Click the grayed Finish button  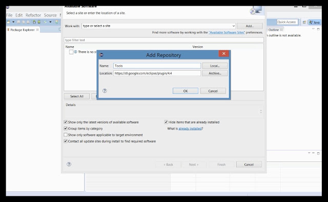pyautogui.click(x=221, y=165)
